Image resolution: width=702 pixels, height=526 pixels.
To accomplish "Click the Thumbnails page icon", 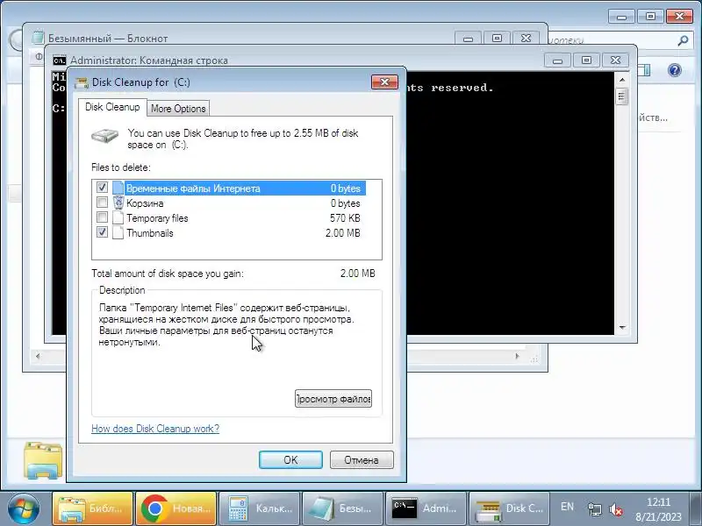I will [118, 232].
